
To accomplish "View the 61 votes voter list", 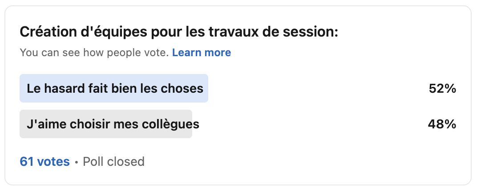I will pos(44,161).
